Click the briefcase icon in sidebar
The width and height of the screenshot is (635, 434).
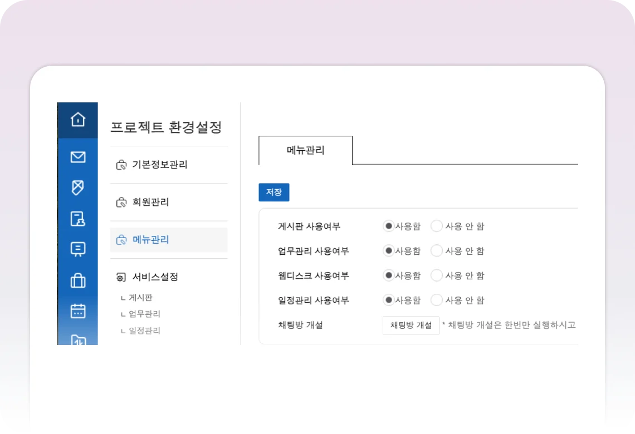tap(78, 280)
